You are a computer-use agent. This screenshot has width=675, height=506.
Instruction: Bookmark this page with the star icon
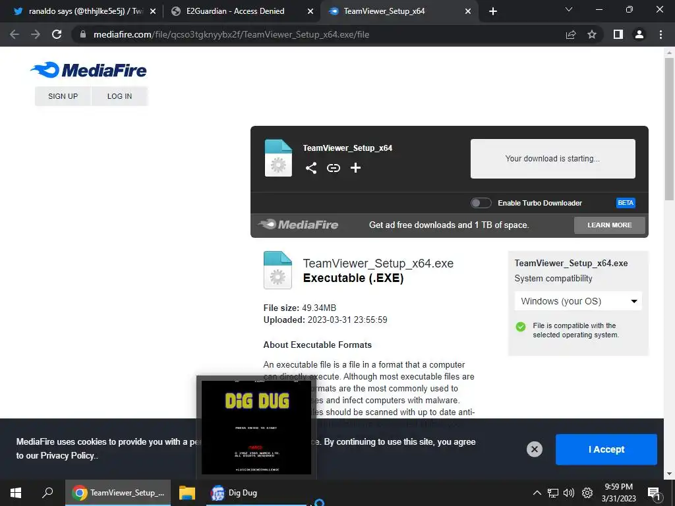[x=592, y=34]
